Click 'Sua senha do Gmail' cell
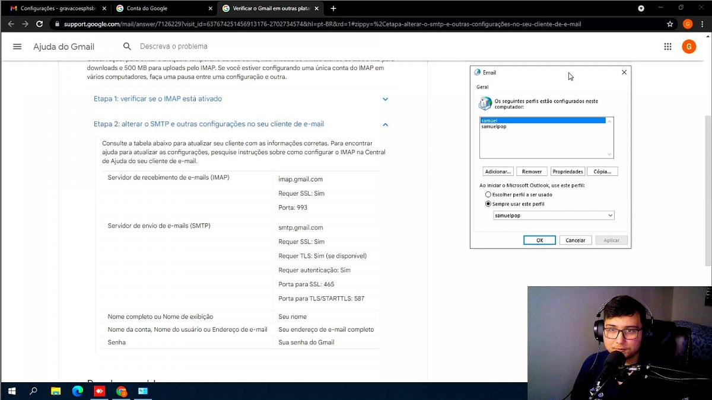The width and height of the screenshot is (712, 400). [x=306, y=343]
